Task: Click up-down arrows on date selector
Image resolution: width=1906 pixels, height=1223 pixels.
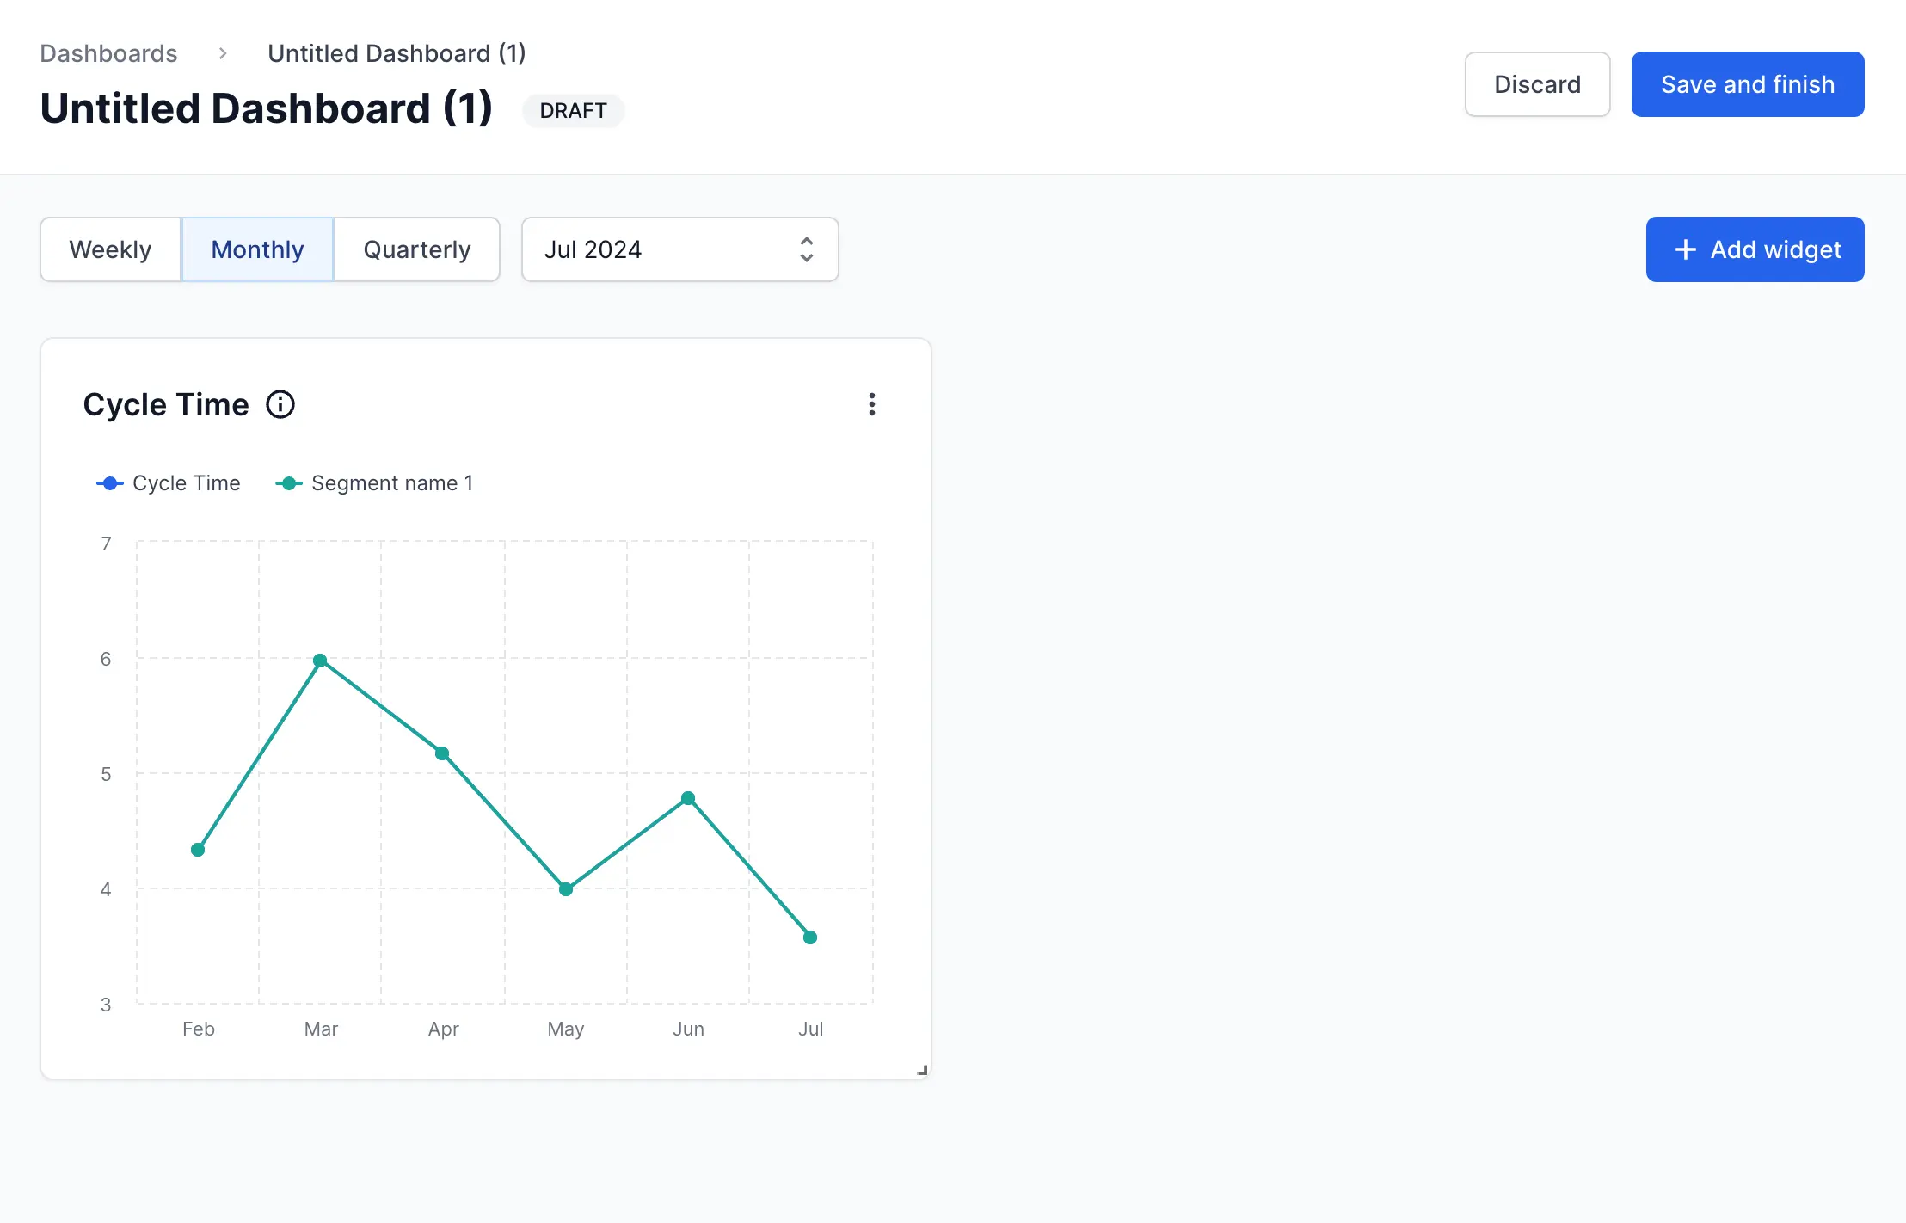Action: (806, 249)
